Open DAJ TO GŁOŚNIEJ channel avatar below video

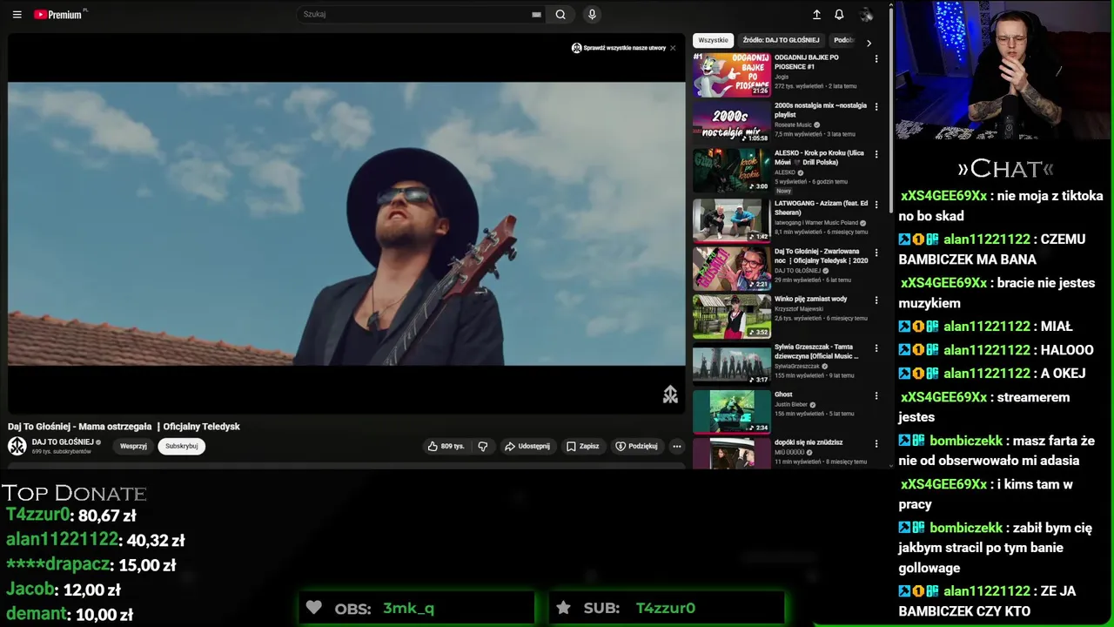pyautogui.click(x=17, y=446)
